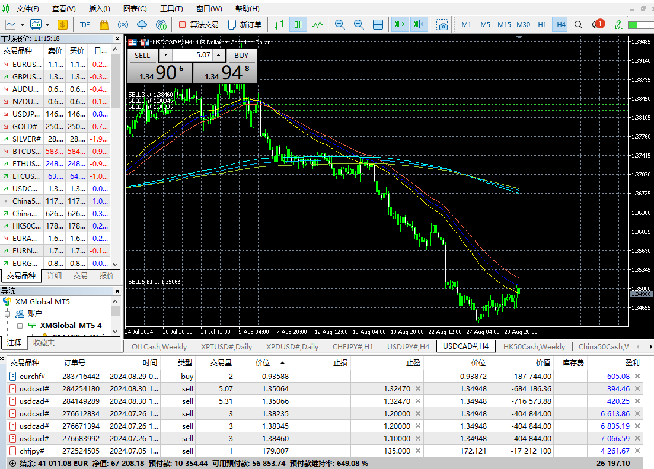Screen dimensions: 654x469
Task: Click the signals broadcast icon
Action: tap(123, 24)
